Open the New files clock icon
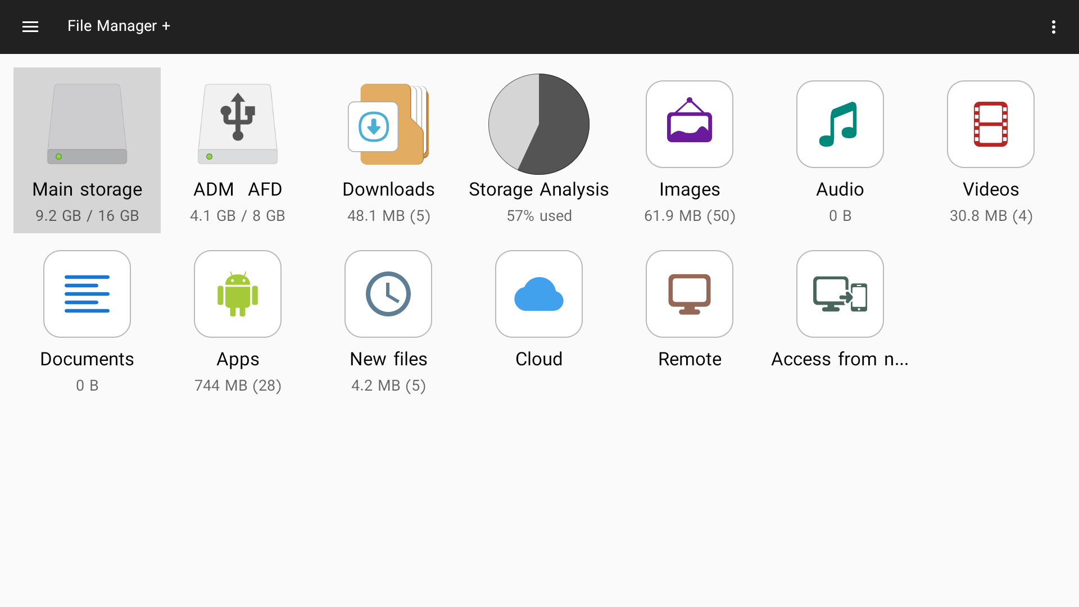Image resolution: width=1079 pixels, height=607 pixels. pyautogui.click(x=388, y=293)
